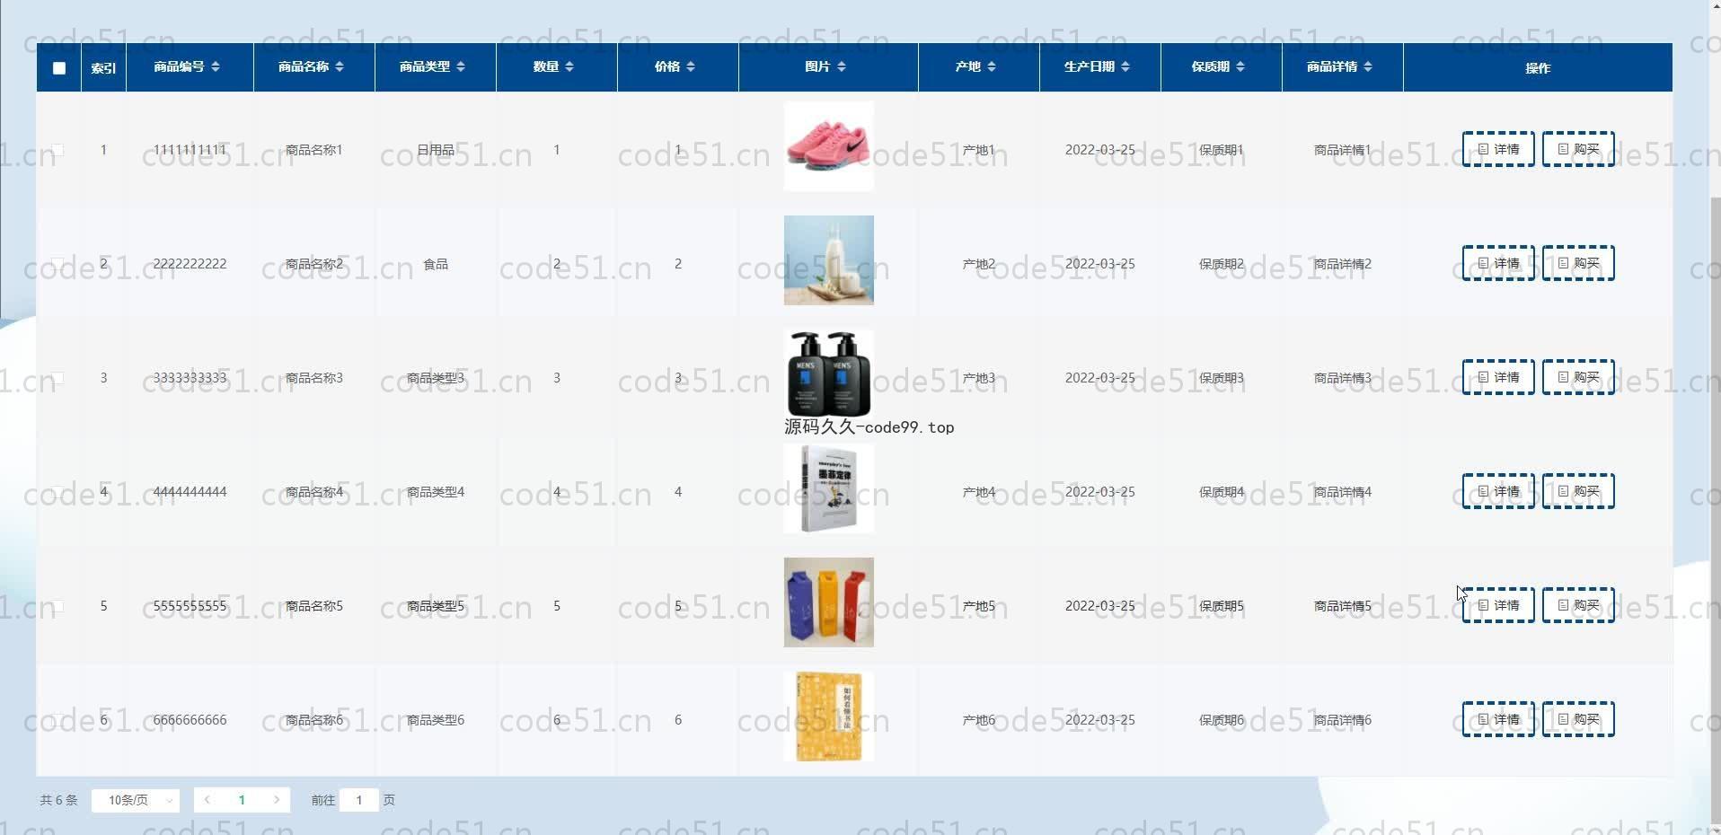Screen dimensions: 1721x835
Task: Check the row 3333333333 checkbox
Action: click(58, 378)
